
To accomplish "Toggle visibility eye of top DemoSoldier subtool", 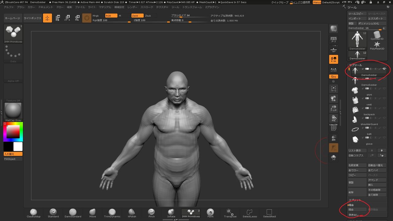I will [384, 69].
